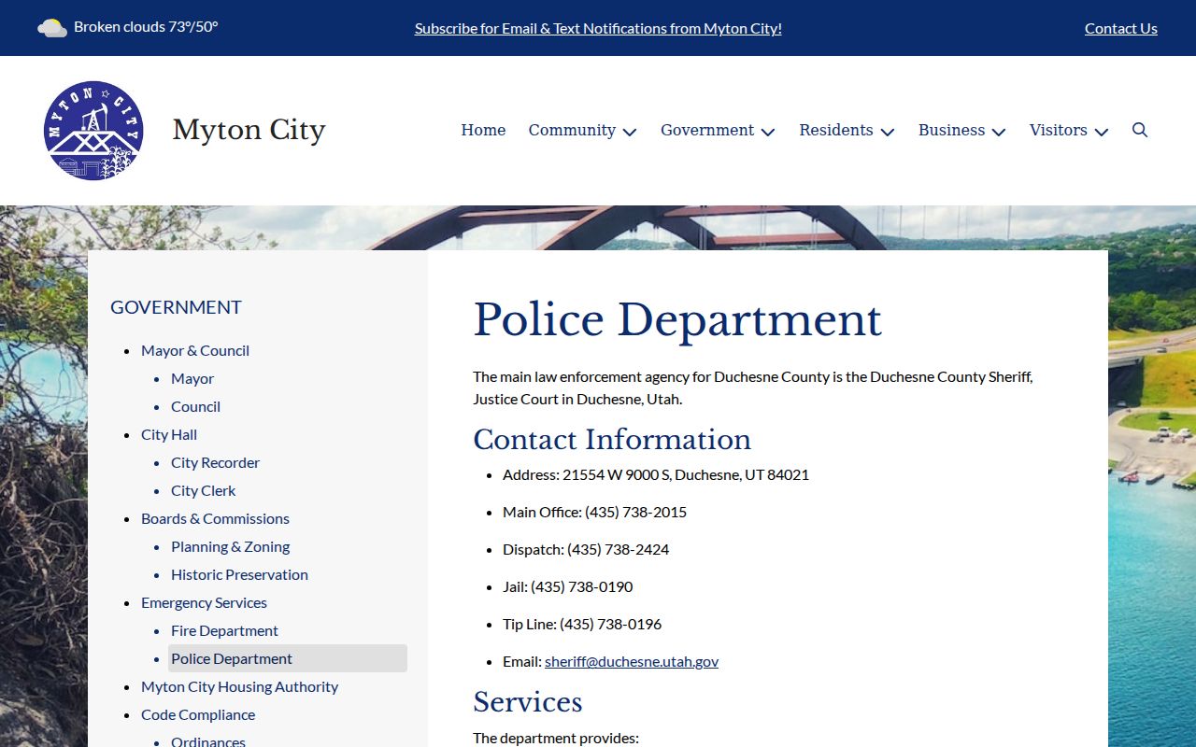
Task: Open the Visitors dropdown arrow
Action: click(1102, 132)
